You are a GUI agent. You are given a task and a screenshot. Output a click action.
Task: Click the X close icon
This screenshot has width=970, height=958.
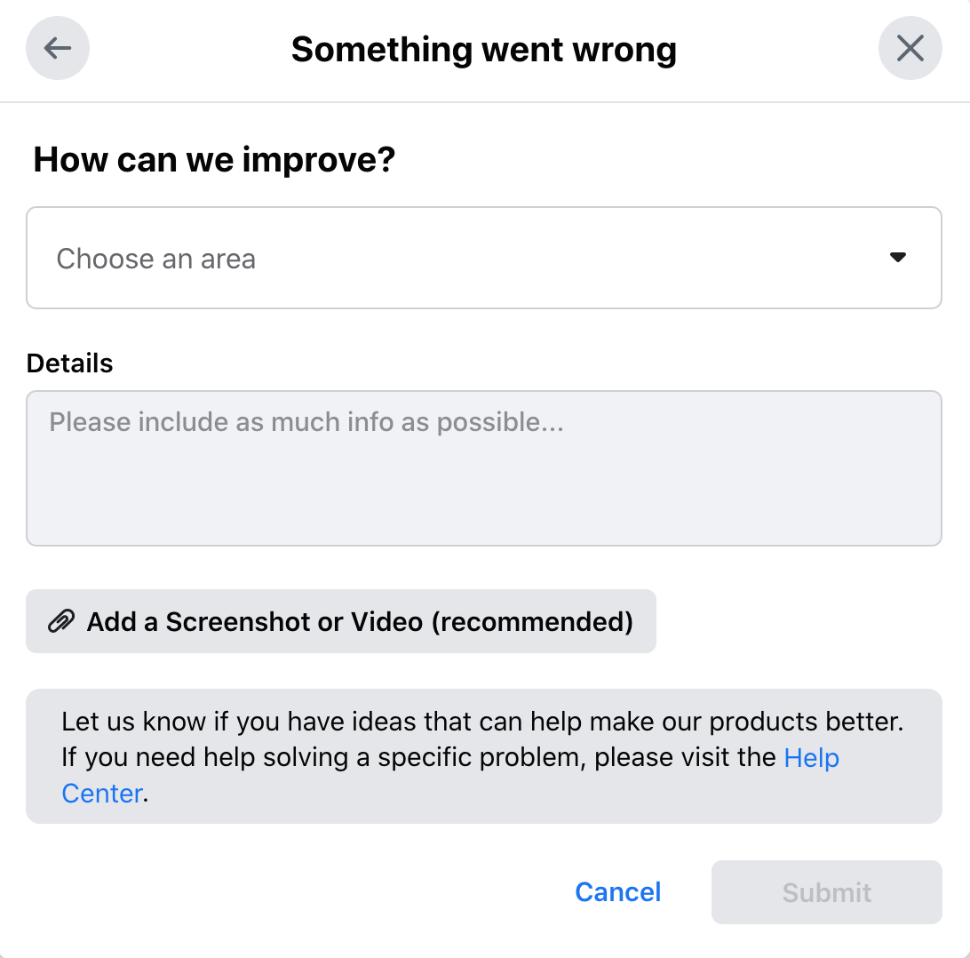(x=910, y=48)
